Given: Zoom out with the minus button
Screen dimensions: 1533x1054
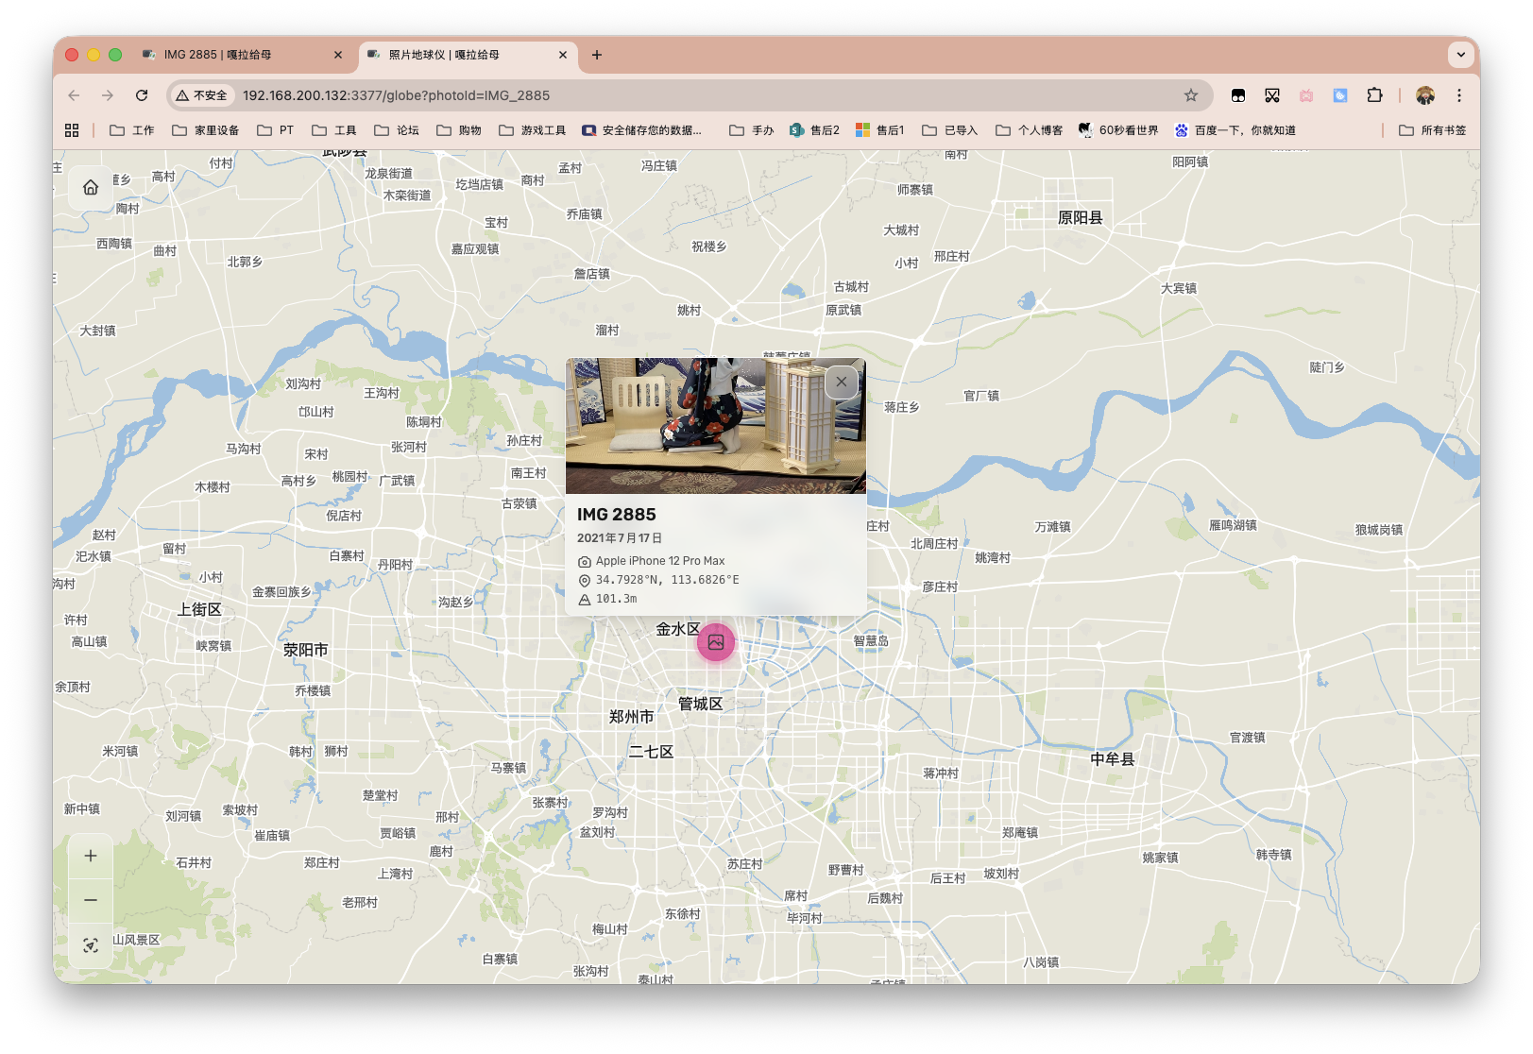Looking at the screenshot, I should 91,900.
